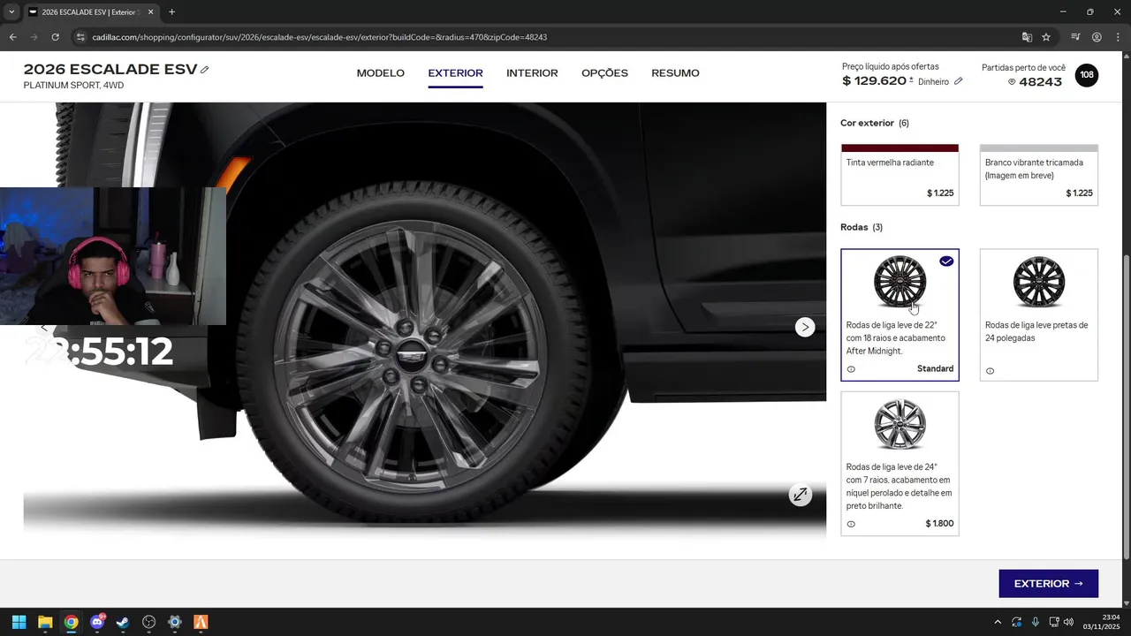
Task: Select 22" 18-spoke After Midnight wheels
Action: click(899, 314)
